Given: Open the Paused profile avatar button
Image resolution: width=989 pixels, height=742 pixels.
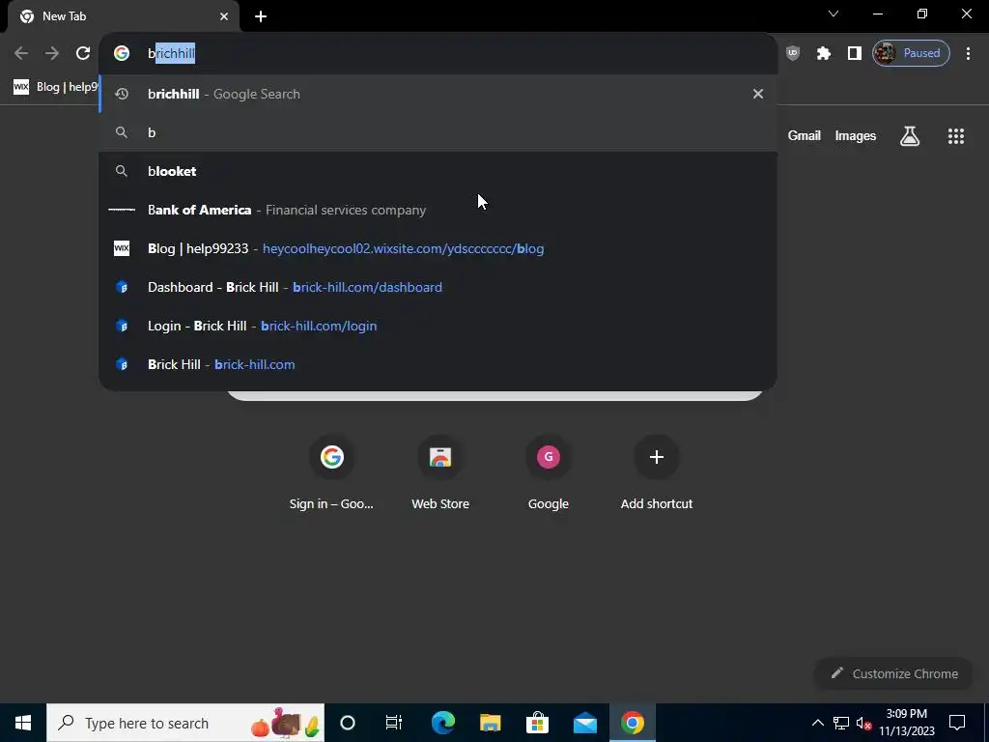Looking at the screenshot, I should pos(911,53).
